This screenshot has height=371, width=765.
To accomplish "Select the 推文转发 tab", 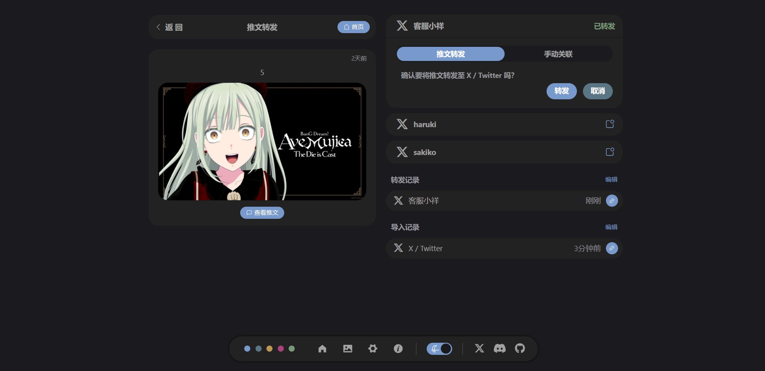I will tap(451, 54).
